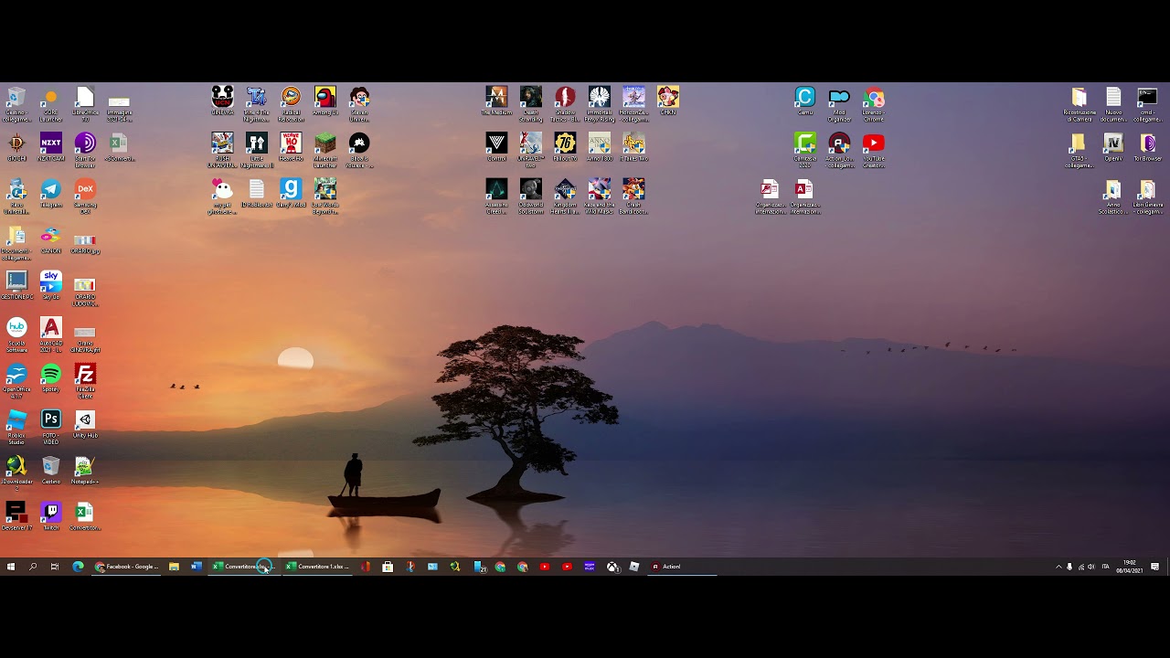Click the Word icon in the taskbar
Viewport: 1170px width, 658px height.
click(196, 567)
